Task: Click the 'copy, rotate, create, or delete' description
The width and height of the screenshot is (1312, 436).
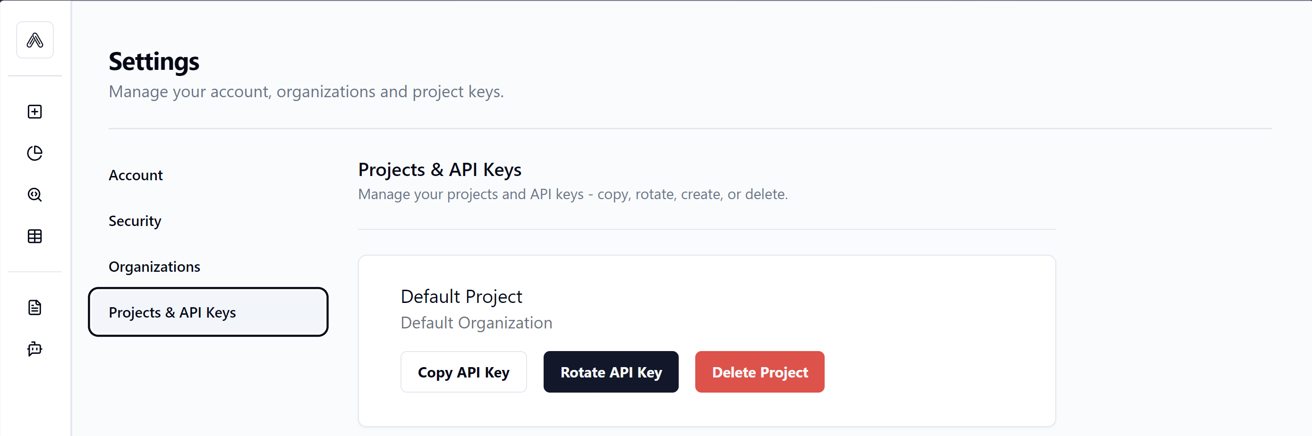Action: pos(572,194)
